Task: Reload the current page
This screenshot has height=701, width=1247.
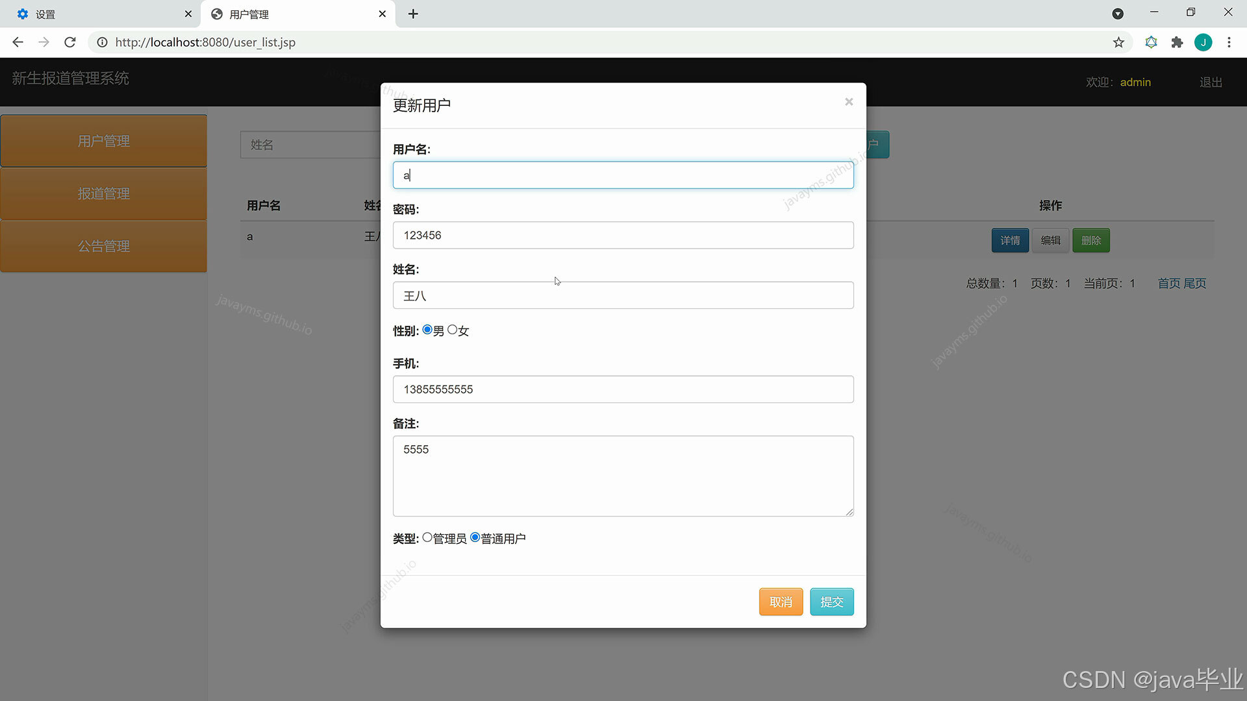Action: pyautogui.click(x=70, y=42)
